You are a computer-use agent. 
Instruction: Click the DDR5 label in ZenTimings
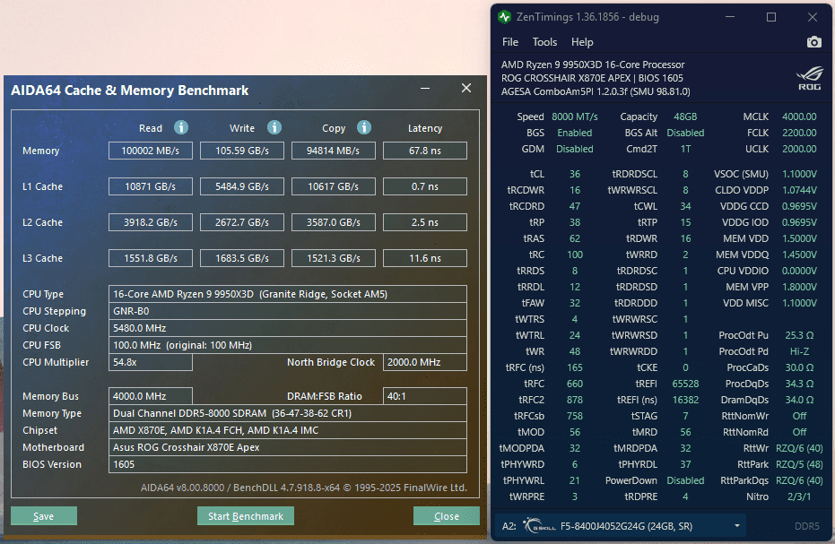[807, 526]
